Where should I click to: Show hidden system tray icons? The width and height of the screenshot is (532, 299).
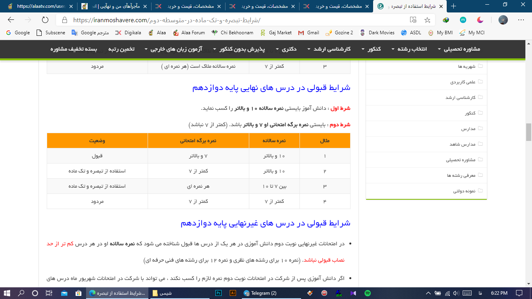pyautogui.click(x=428, y=293)
